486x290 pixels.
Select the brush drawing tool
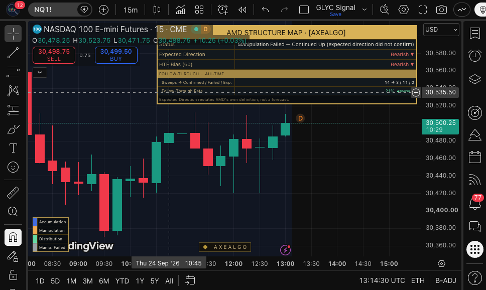coord(13,129)
